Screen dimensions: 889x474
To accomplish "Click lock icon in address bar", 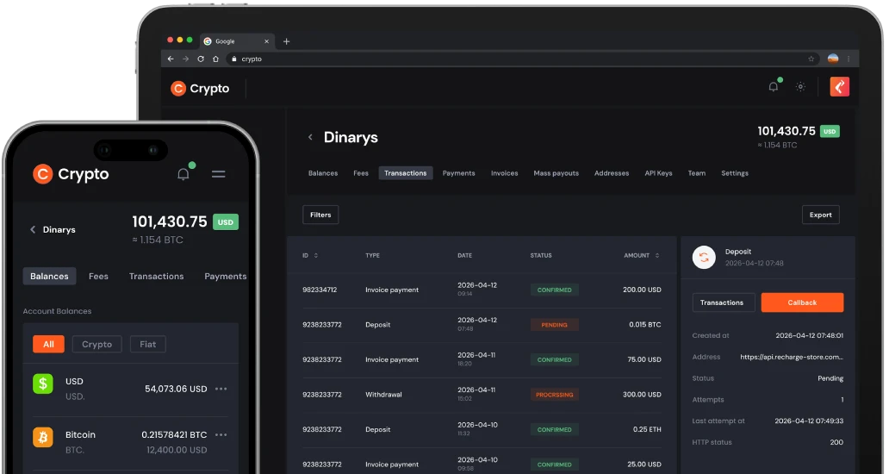I will tap(233, 59).
